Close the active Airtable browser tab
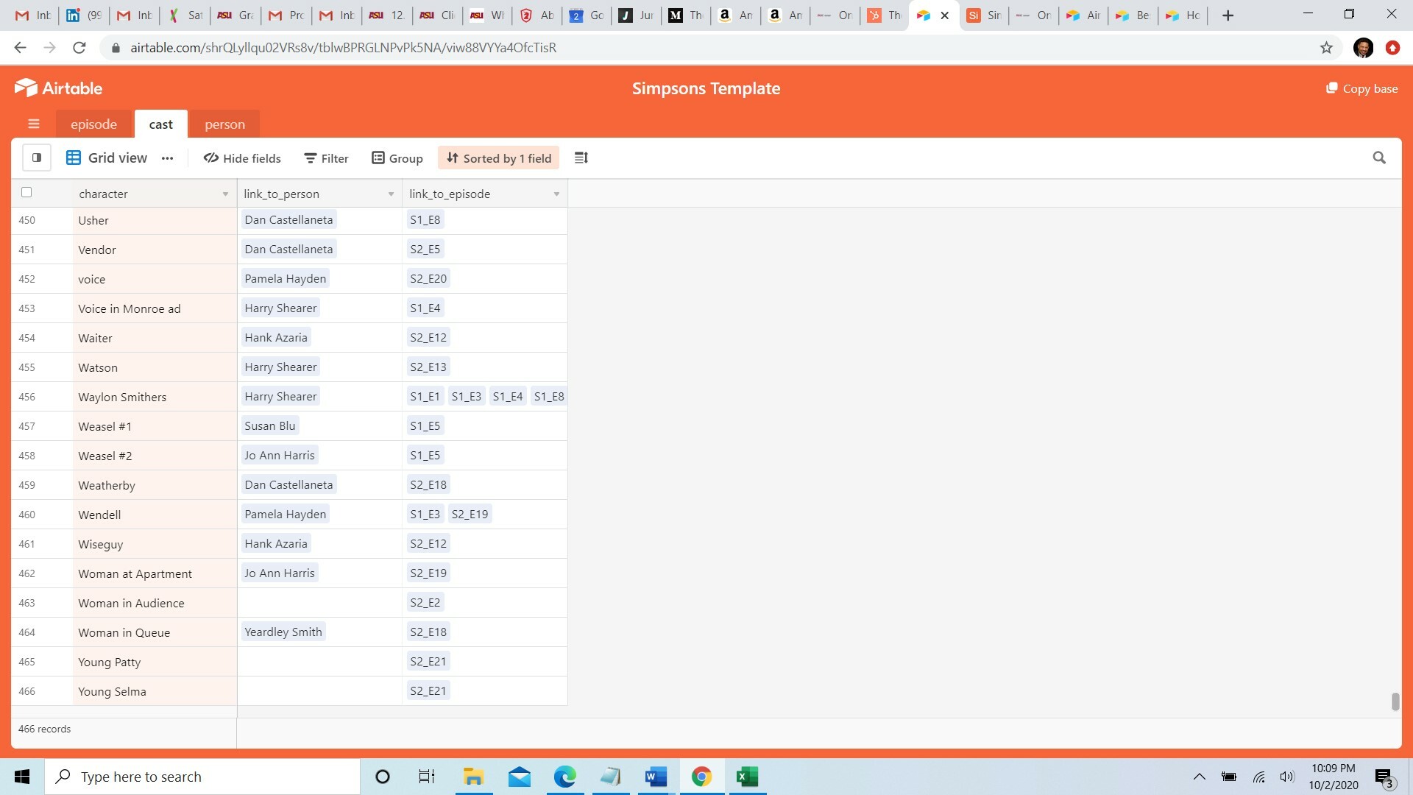The image size is (1413, 795). coord(945,15)
